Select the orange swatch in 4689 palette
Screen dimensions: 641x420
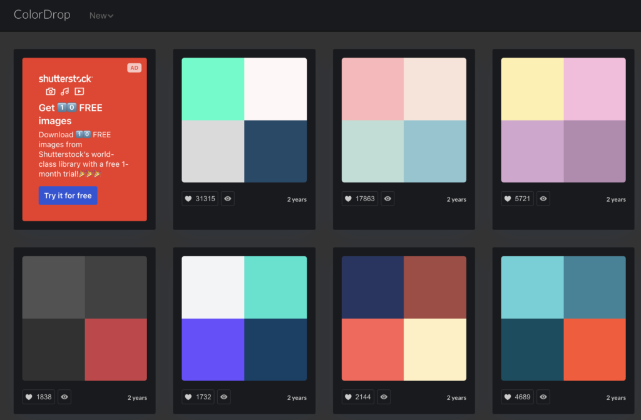pyautogui.click(x=594, y=349)
